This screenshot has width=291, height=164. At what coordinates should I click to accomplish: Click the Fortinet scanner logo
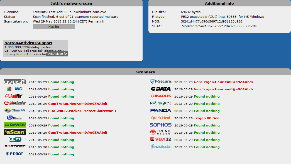click(x=15, y=146)
